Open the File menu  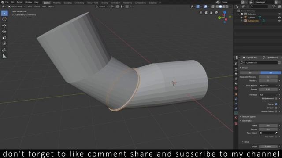(7, 2)
